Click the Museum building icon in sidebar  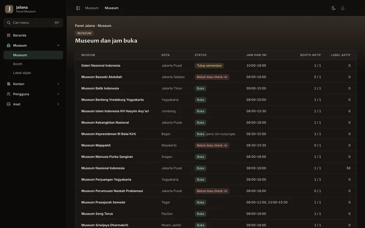(9, 46)
